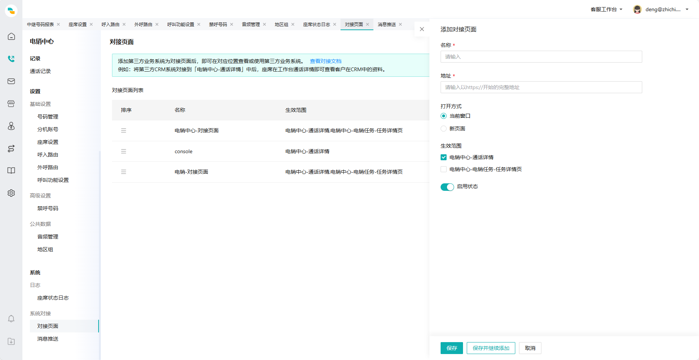Close the 外呼路由 tab
The height and width of the screenshot is (360, 699).
pos(157,24)
